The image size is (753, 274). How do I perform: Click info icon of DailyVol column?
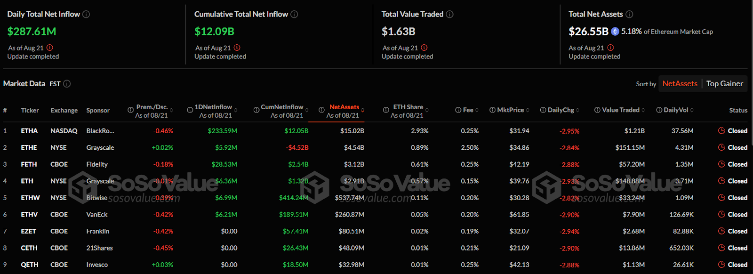659,110
